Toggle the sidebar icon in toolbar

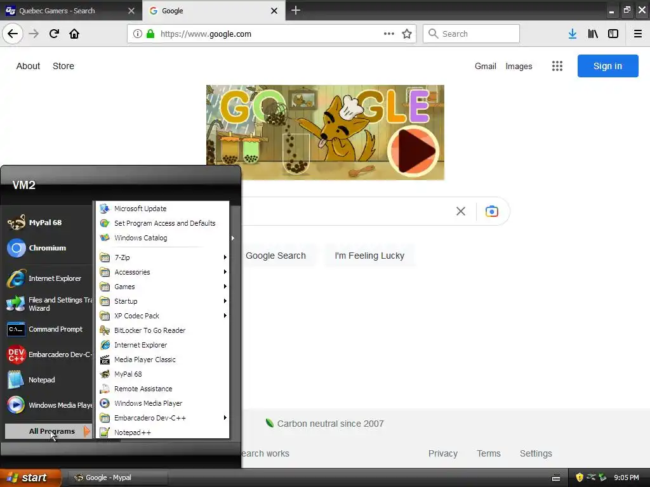click(613, 34)
